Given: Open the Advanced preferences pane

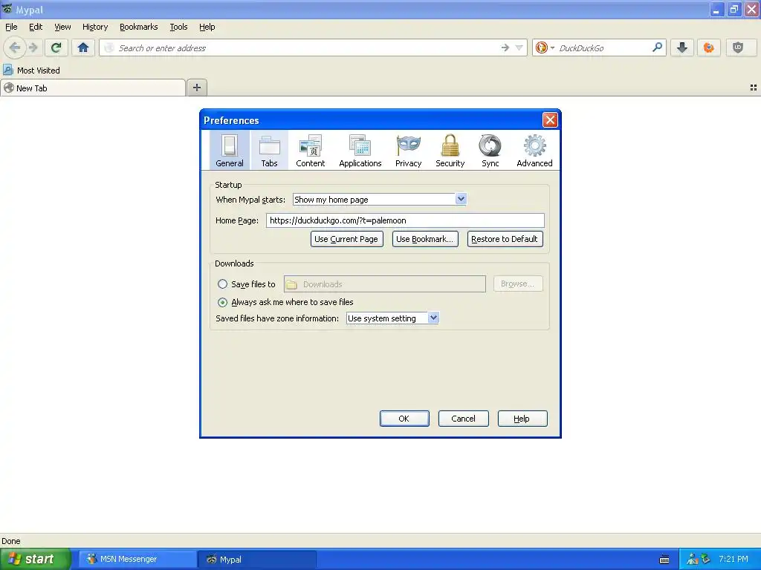Looking at the screenshot, I should click(534, 150).
